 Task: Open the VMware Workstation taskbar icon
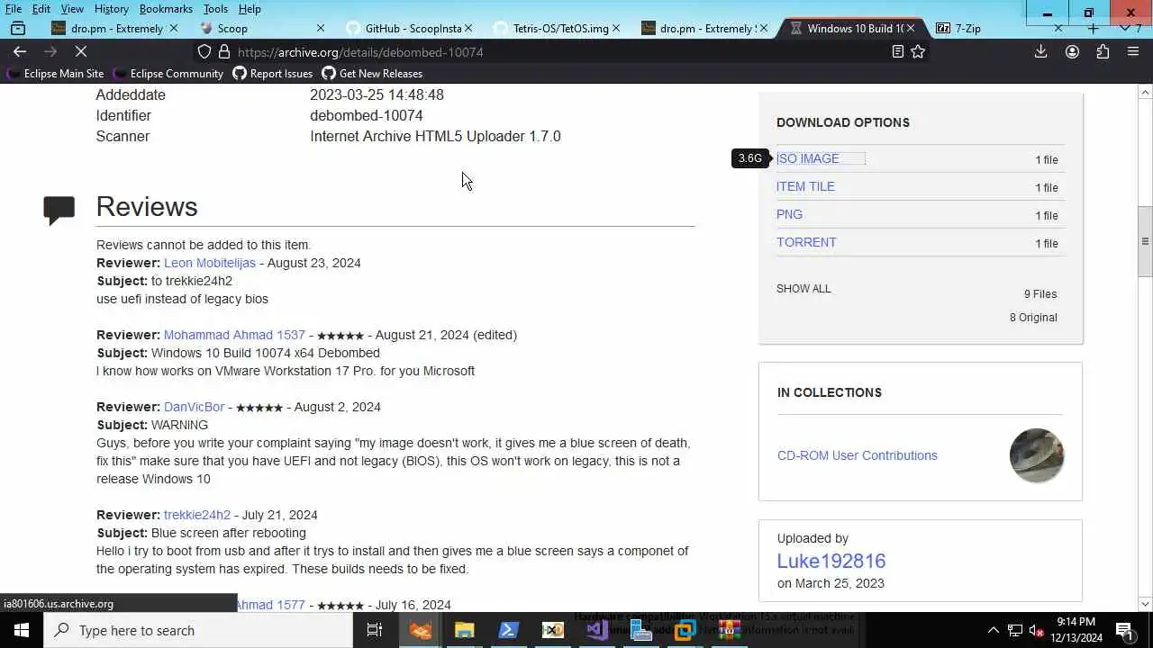[685, 630]
